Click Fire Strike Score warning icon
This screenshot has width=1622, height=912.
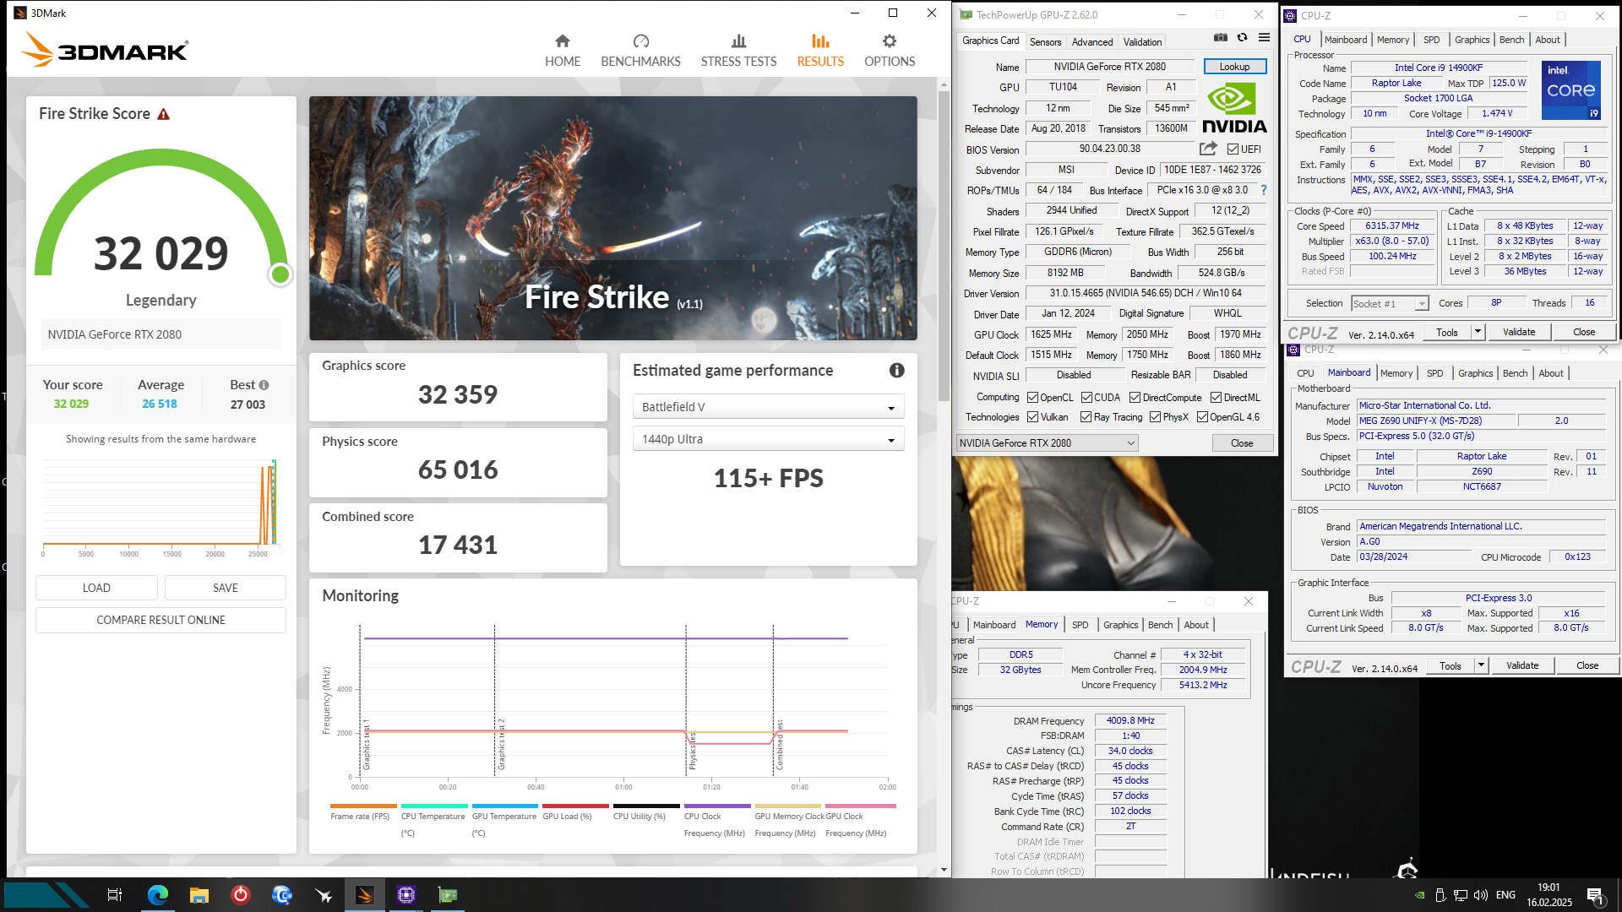(x=164, y=114)
